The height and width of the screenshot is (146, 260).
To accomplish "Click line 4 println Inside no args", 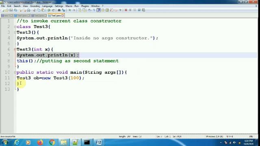I will pos(87,38).
